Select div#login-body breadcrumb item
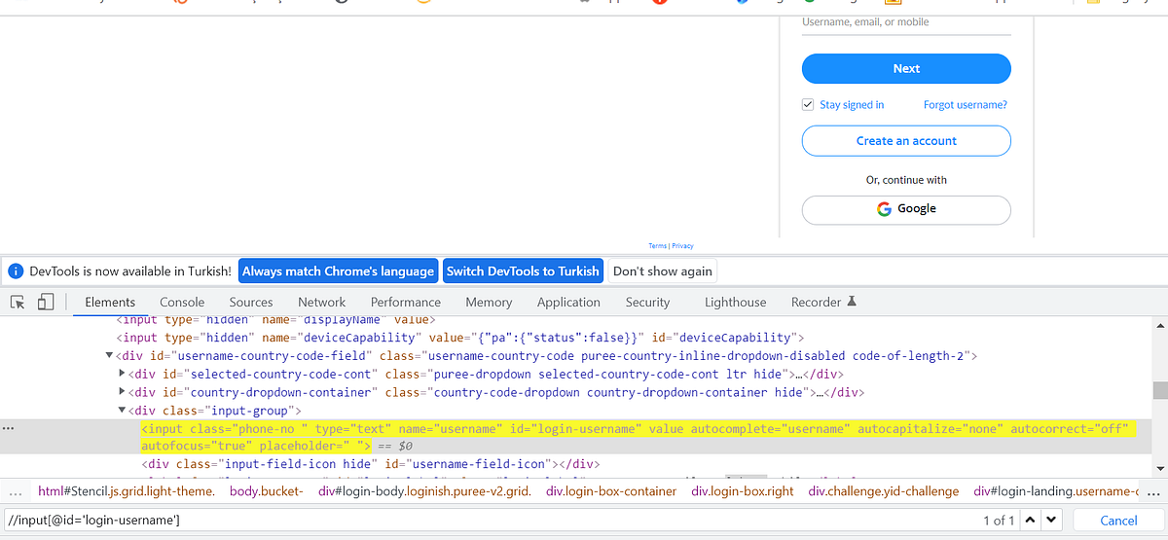This screenshot has width=1168, height=540. (x=424, y=492)
